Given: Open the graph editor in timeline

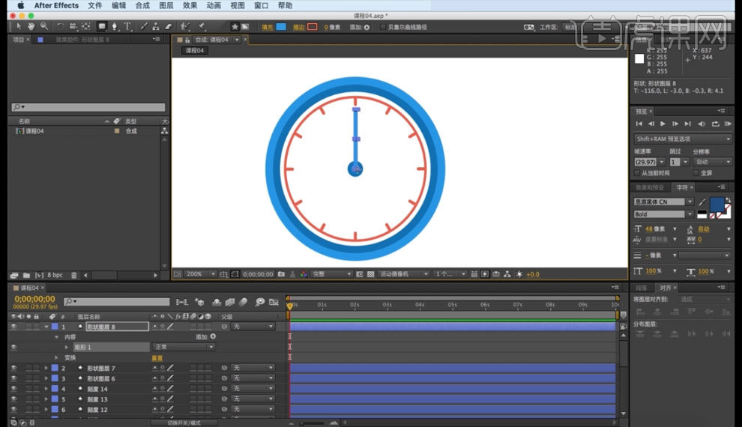Looking at the screenshot, I should pyautogui.click(x=274, y=302).
